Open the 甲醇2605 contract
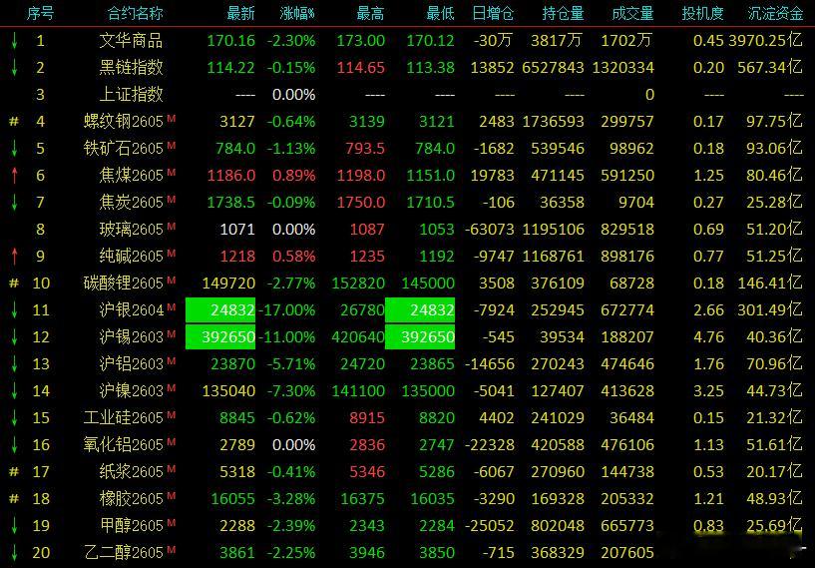 click(132, 526)
